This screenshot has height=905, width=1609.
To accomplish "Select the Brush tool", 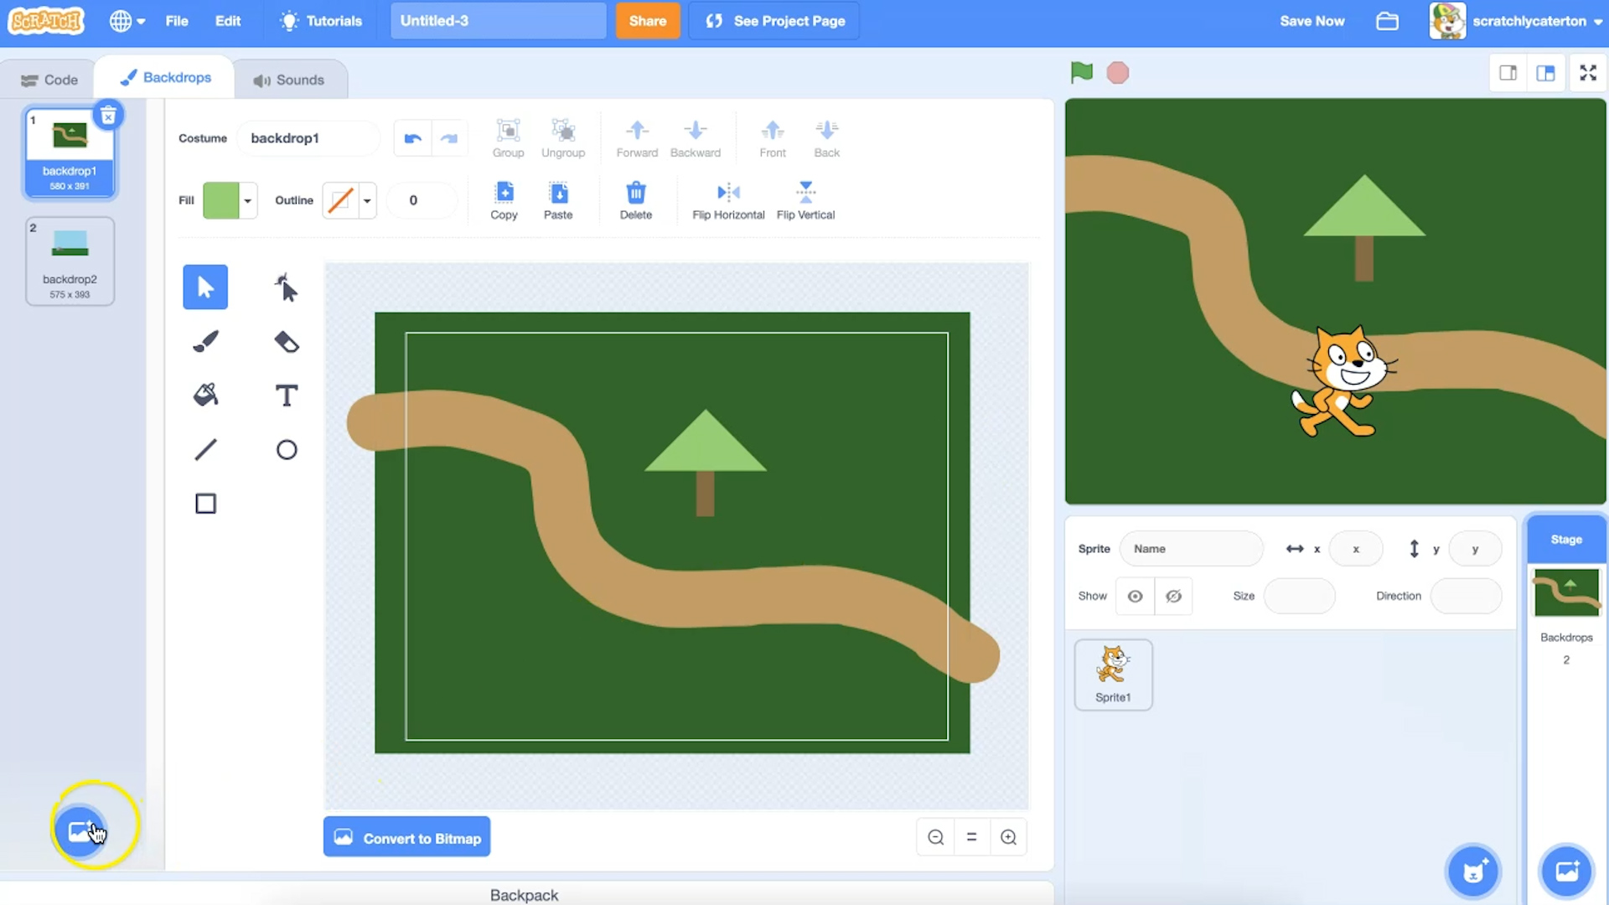I will [x=205, y=341].
